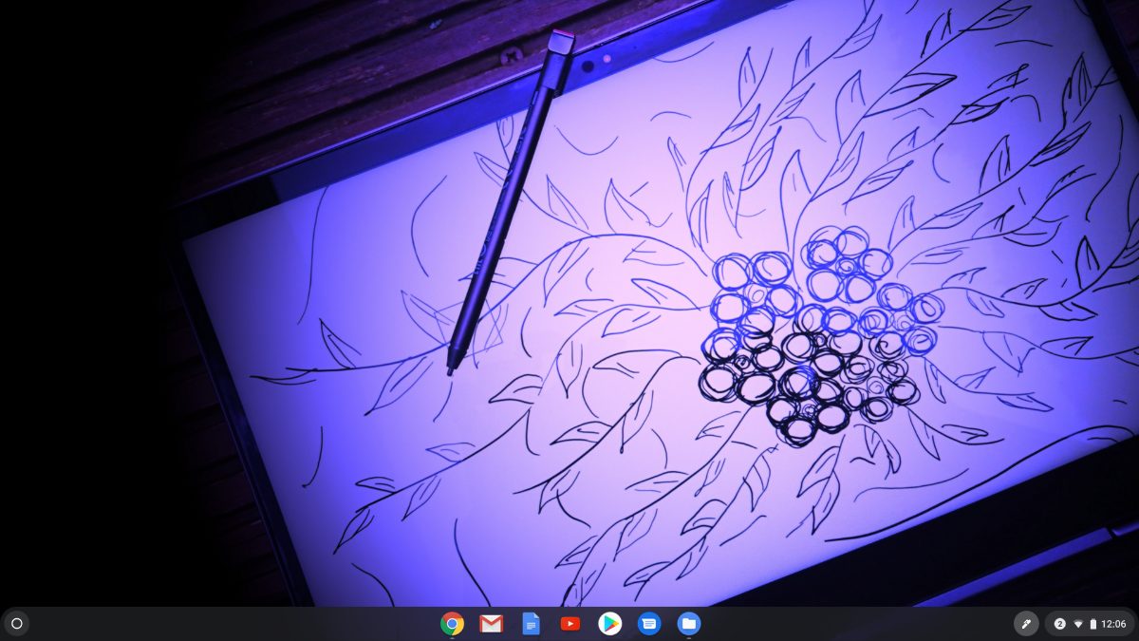The height and width of the screenshot is (641, 1139).
Task: Click the pen tip in the wallpaper image
Action: (450, 370)
